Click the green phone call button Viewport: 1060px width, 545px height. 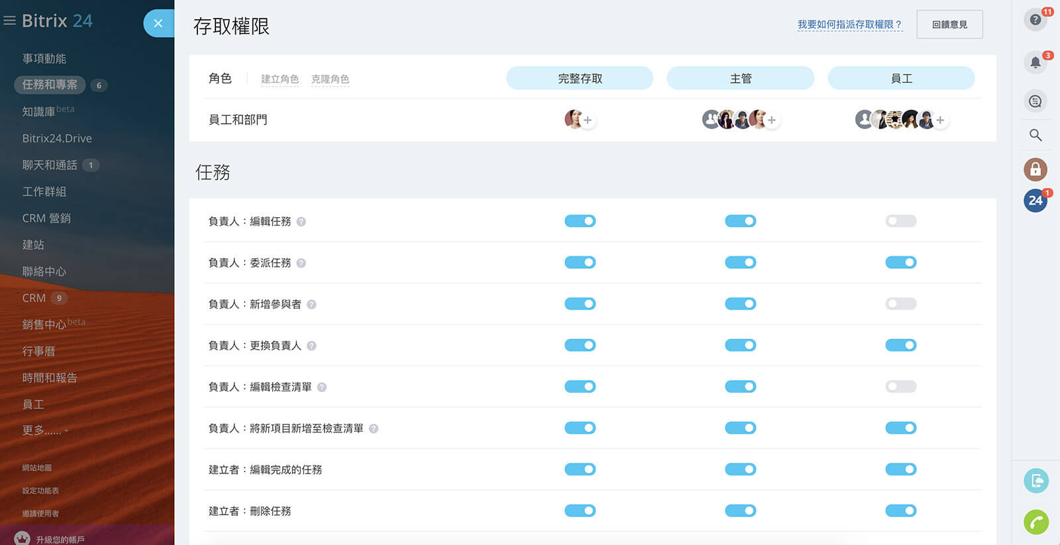click(x=1036, y=522)
